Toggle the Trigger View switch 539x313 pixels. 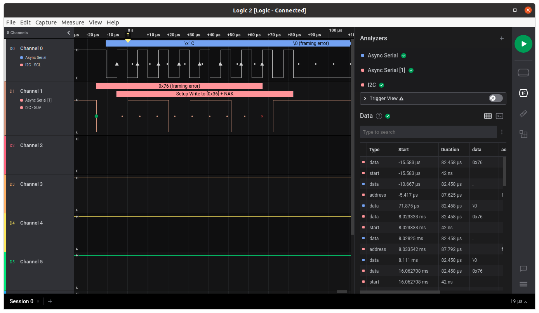[x=496, y=98]
